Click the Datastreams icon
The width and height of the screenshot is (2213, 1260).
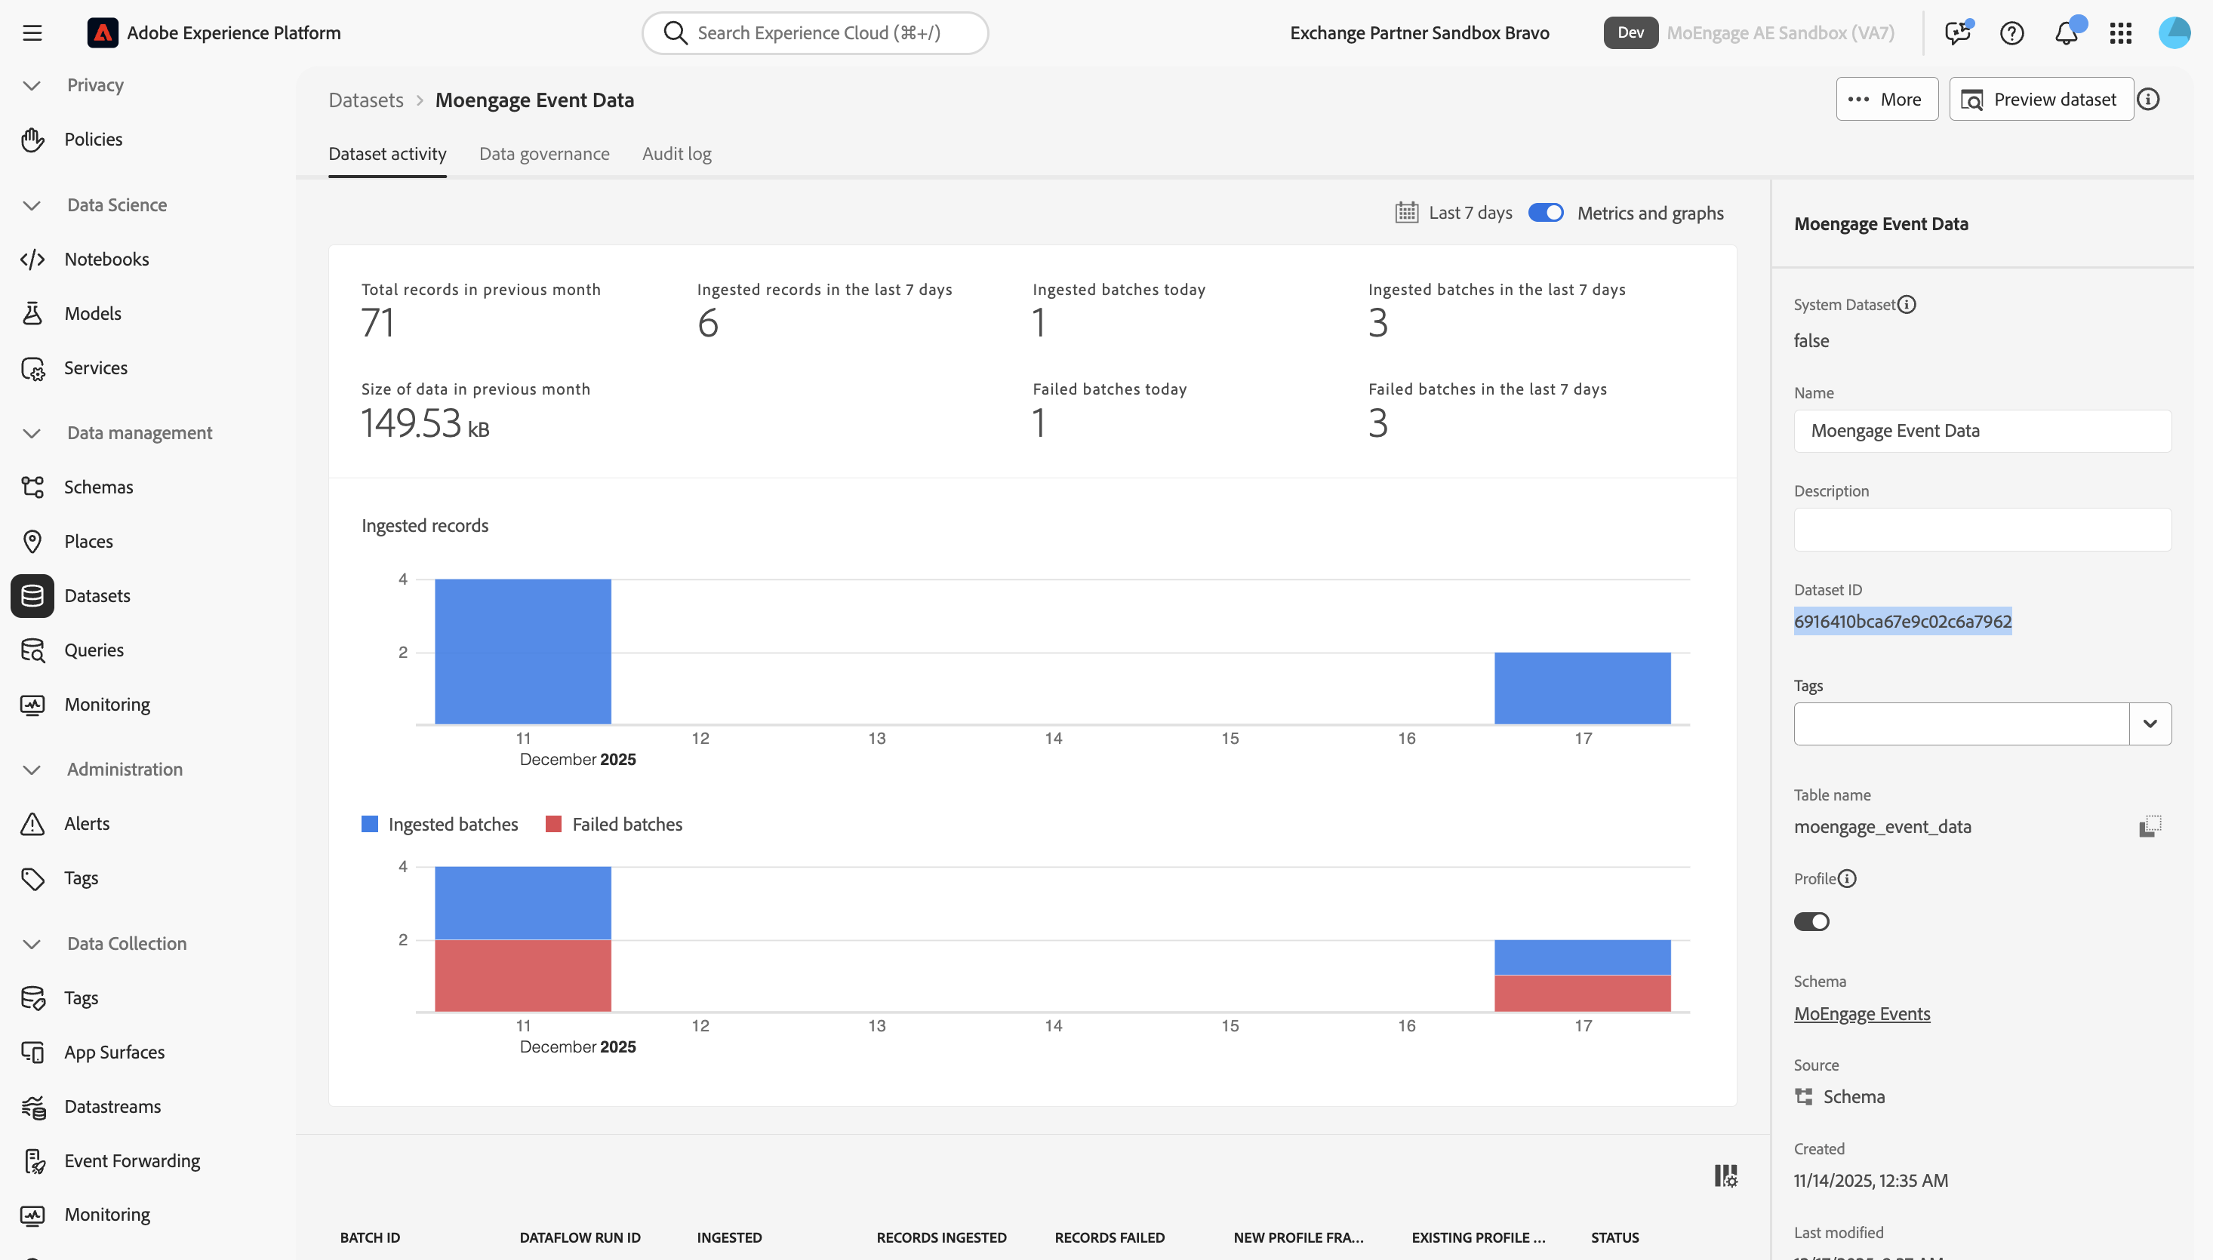click(33, 1107)
